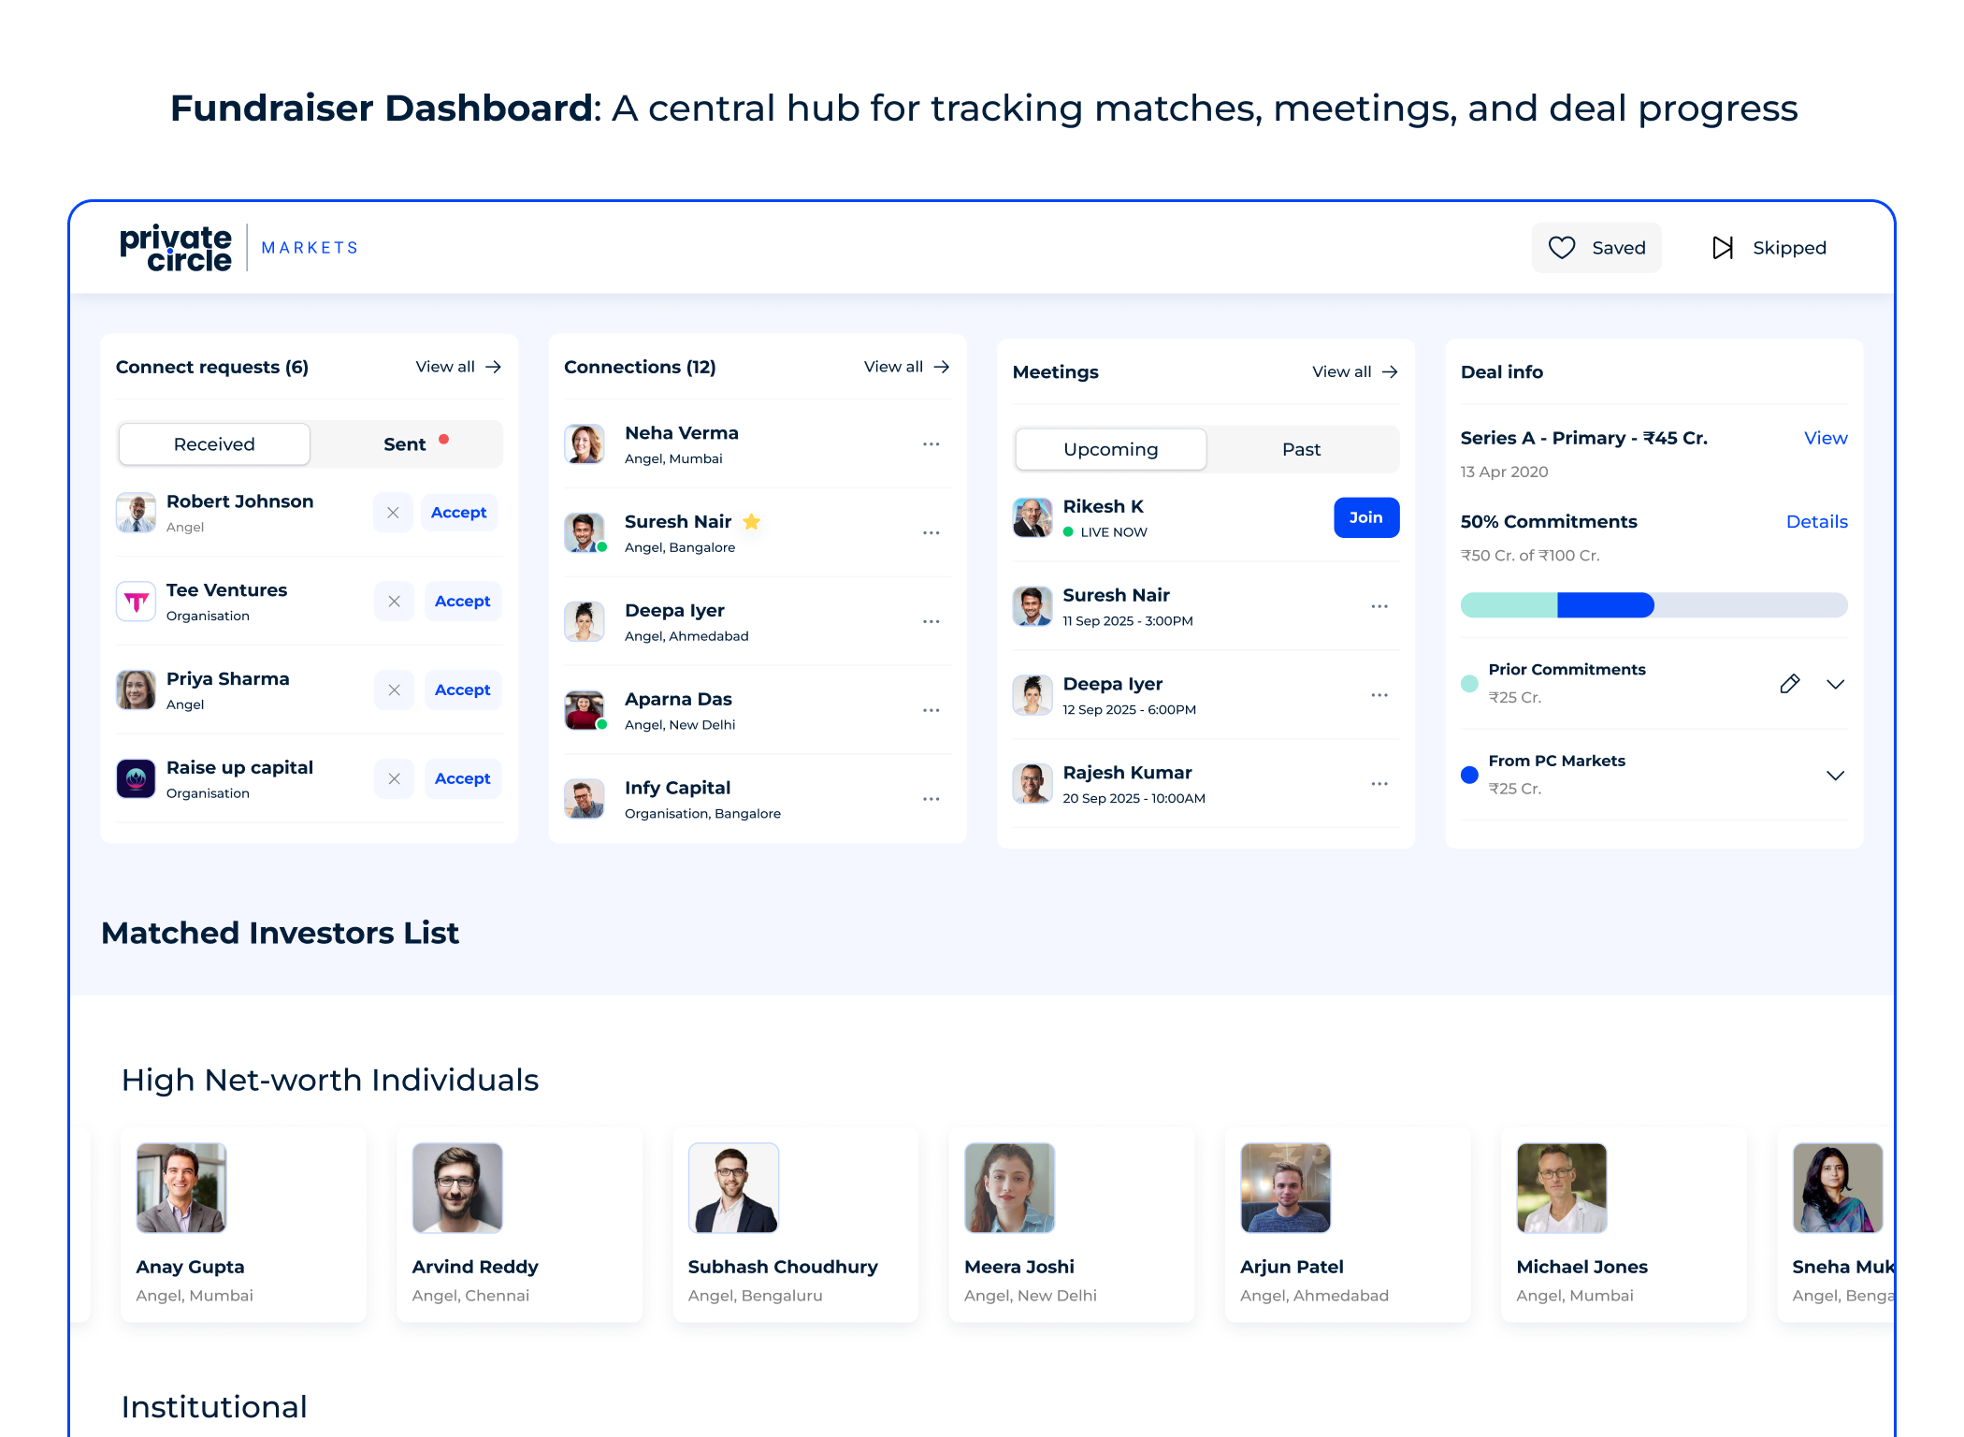Viewport: 1964px width, 1437px height.
Task: Open options for Rajesh Kumar meeting
Action: tap(1379, 785)
